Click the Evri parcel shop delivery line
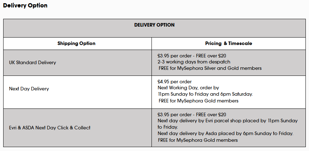The height and width of the screenshot is (151, 309). [228, 121]
